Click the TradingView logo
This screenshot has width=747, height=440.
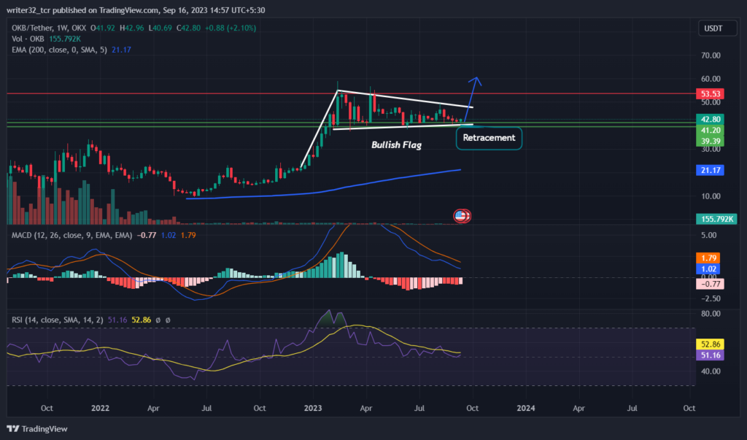[37, 429]
